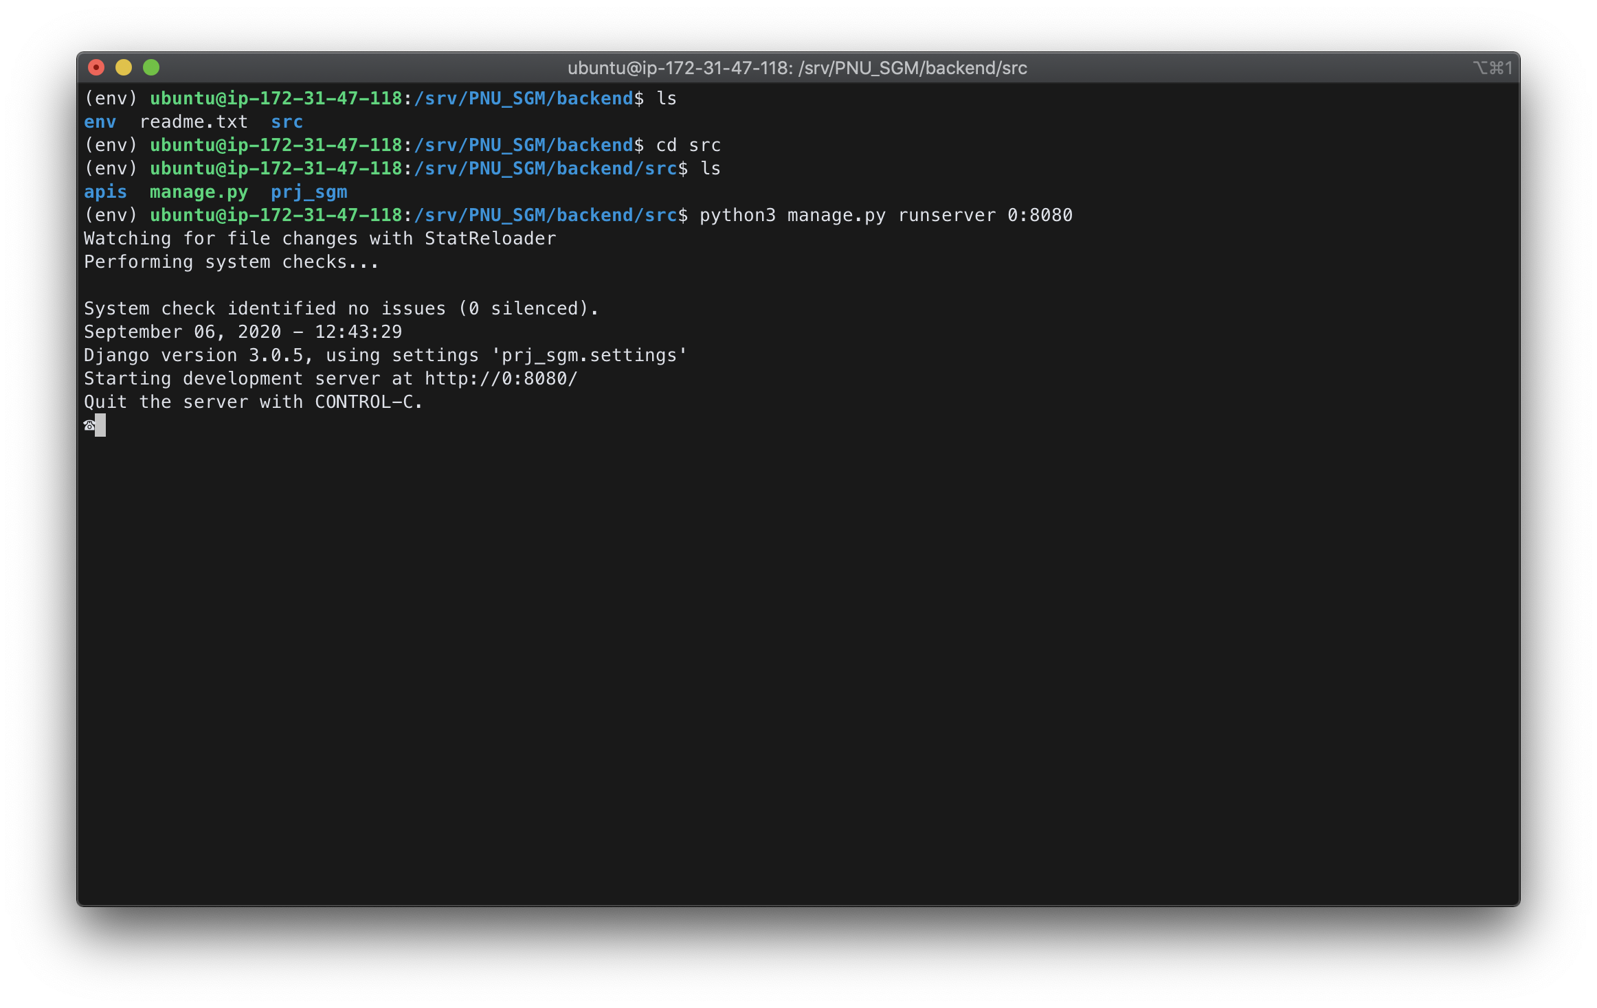Click the terminal window title text

pos(797,68)
